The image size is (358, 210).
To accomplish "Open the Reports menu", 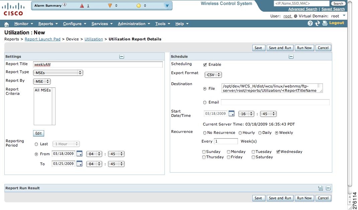I will [x=48, y=24].
